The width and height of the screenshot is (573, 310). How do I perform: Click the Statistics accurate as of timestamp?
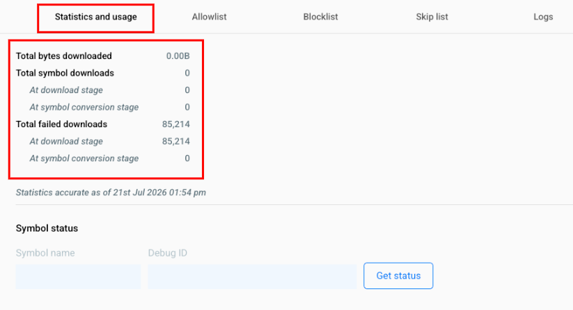pyautogui.click(x=111, y=193)
